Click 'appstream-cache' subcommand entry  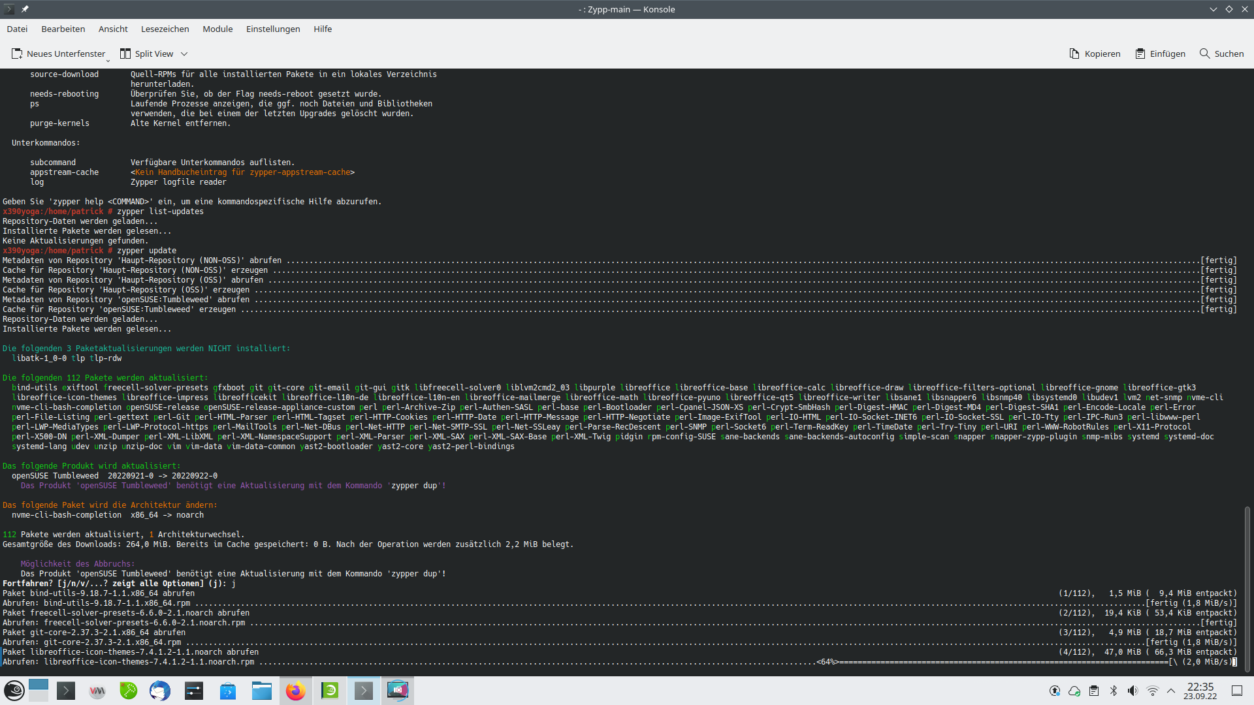point(64,172)
